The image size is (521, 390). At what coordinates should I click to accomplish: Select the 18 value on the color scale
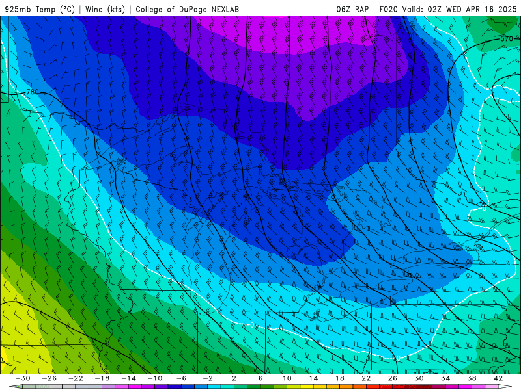pyautogui.click(x=339, y=378)
